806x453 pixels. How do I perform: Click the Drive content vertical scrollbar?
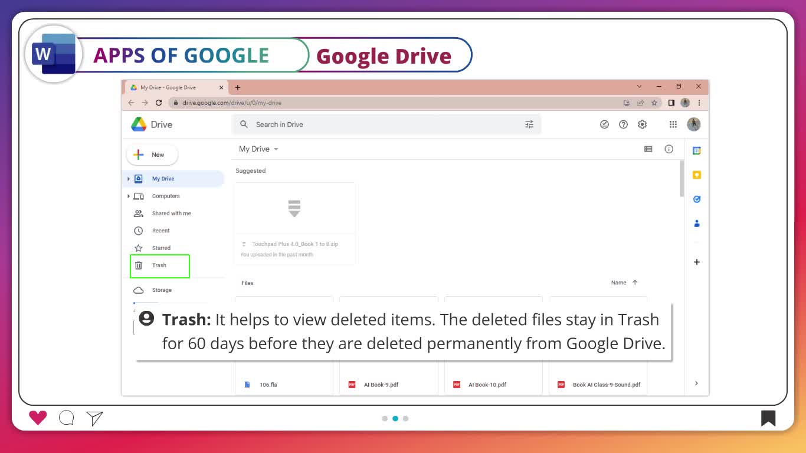[x=682, y=179]
